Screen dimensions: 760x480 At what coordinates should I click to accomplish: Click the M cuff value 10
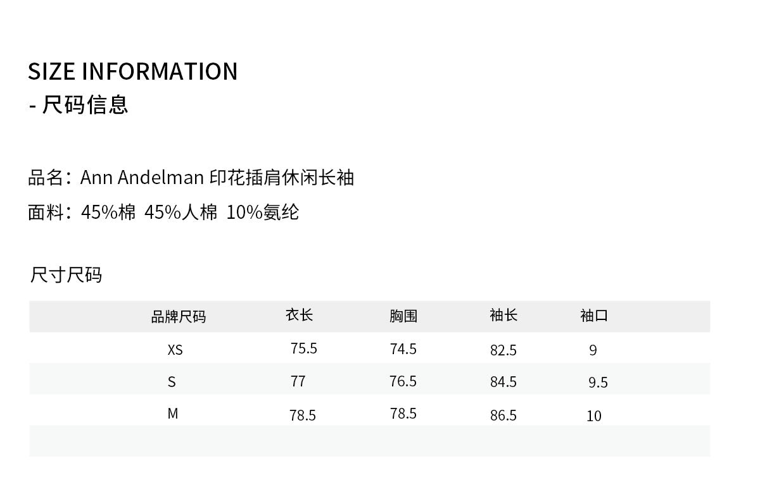(x=594, y=416)
